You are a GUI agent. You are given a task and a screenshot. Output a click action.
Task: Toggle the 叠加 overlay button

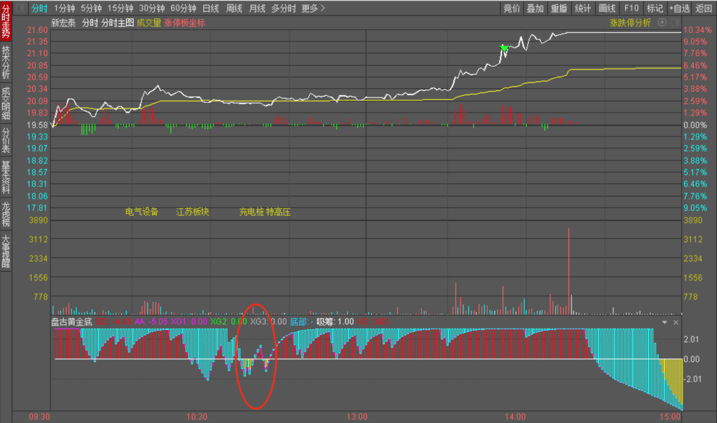(535, 8)
